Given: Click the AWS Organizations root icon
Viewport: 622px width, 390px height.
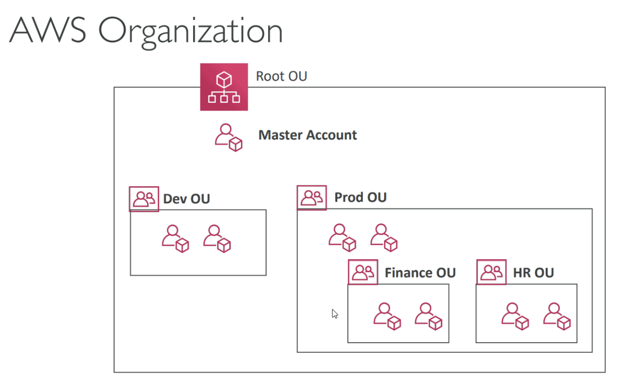Looking at the screenshot, I should [224, 87].
